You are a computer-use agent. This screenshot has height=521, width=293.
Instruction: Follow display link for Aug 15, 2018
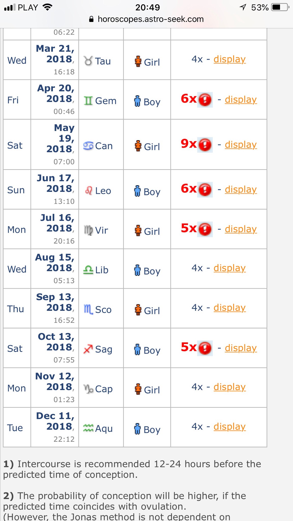[229, 268]
